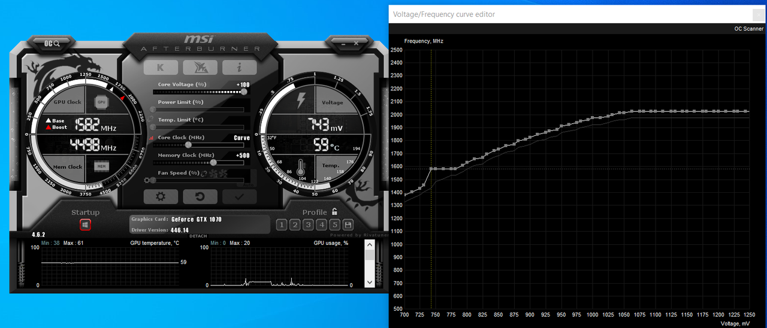Select profile slot 4
Screen dimensions: 767x328
(x=321, y=225)
